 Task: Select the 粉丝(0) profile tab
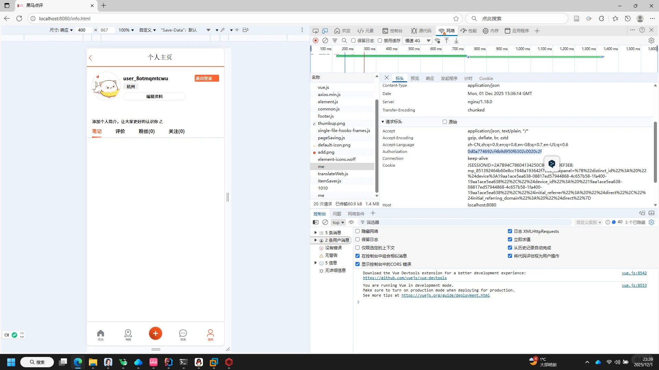tap(147, 131)
